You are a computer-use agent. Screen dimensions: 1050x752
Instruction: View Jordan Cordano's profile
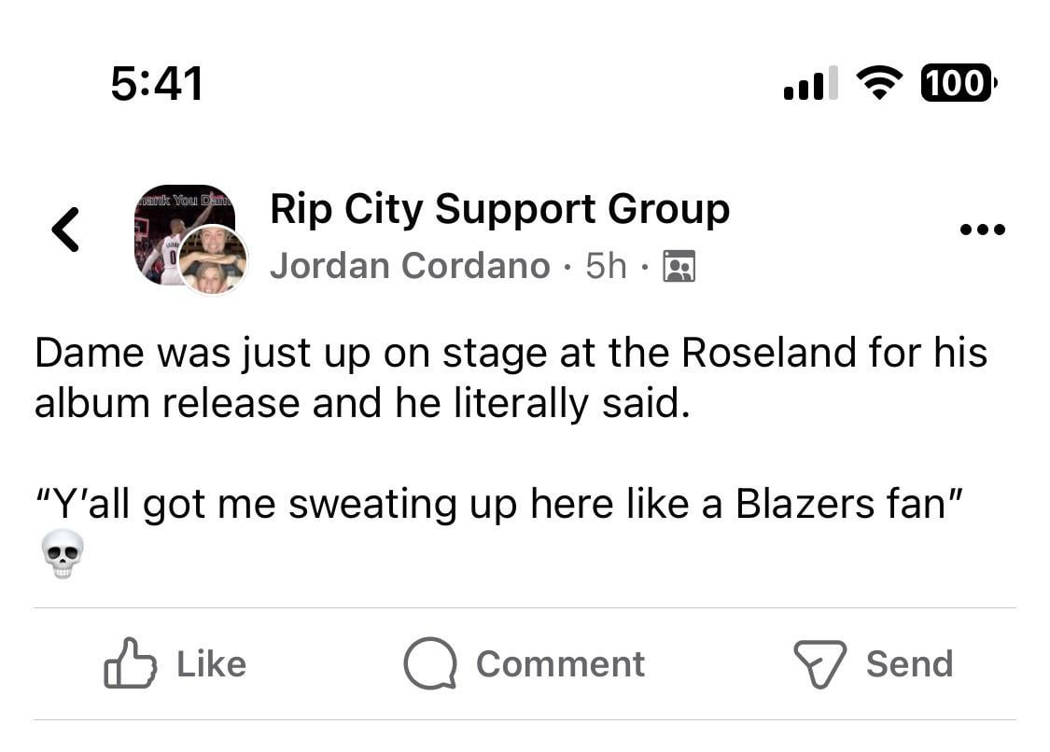pyautogui.click(x=409, y=265)
